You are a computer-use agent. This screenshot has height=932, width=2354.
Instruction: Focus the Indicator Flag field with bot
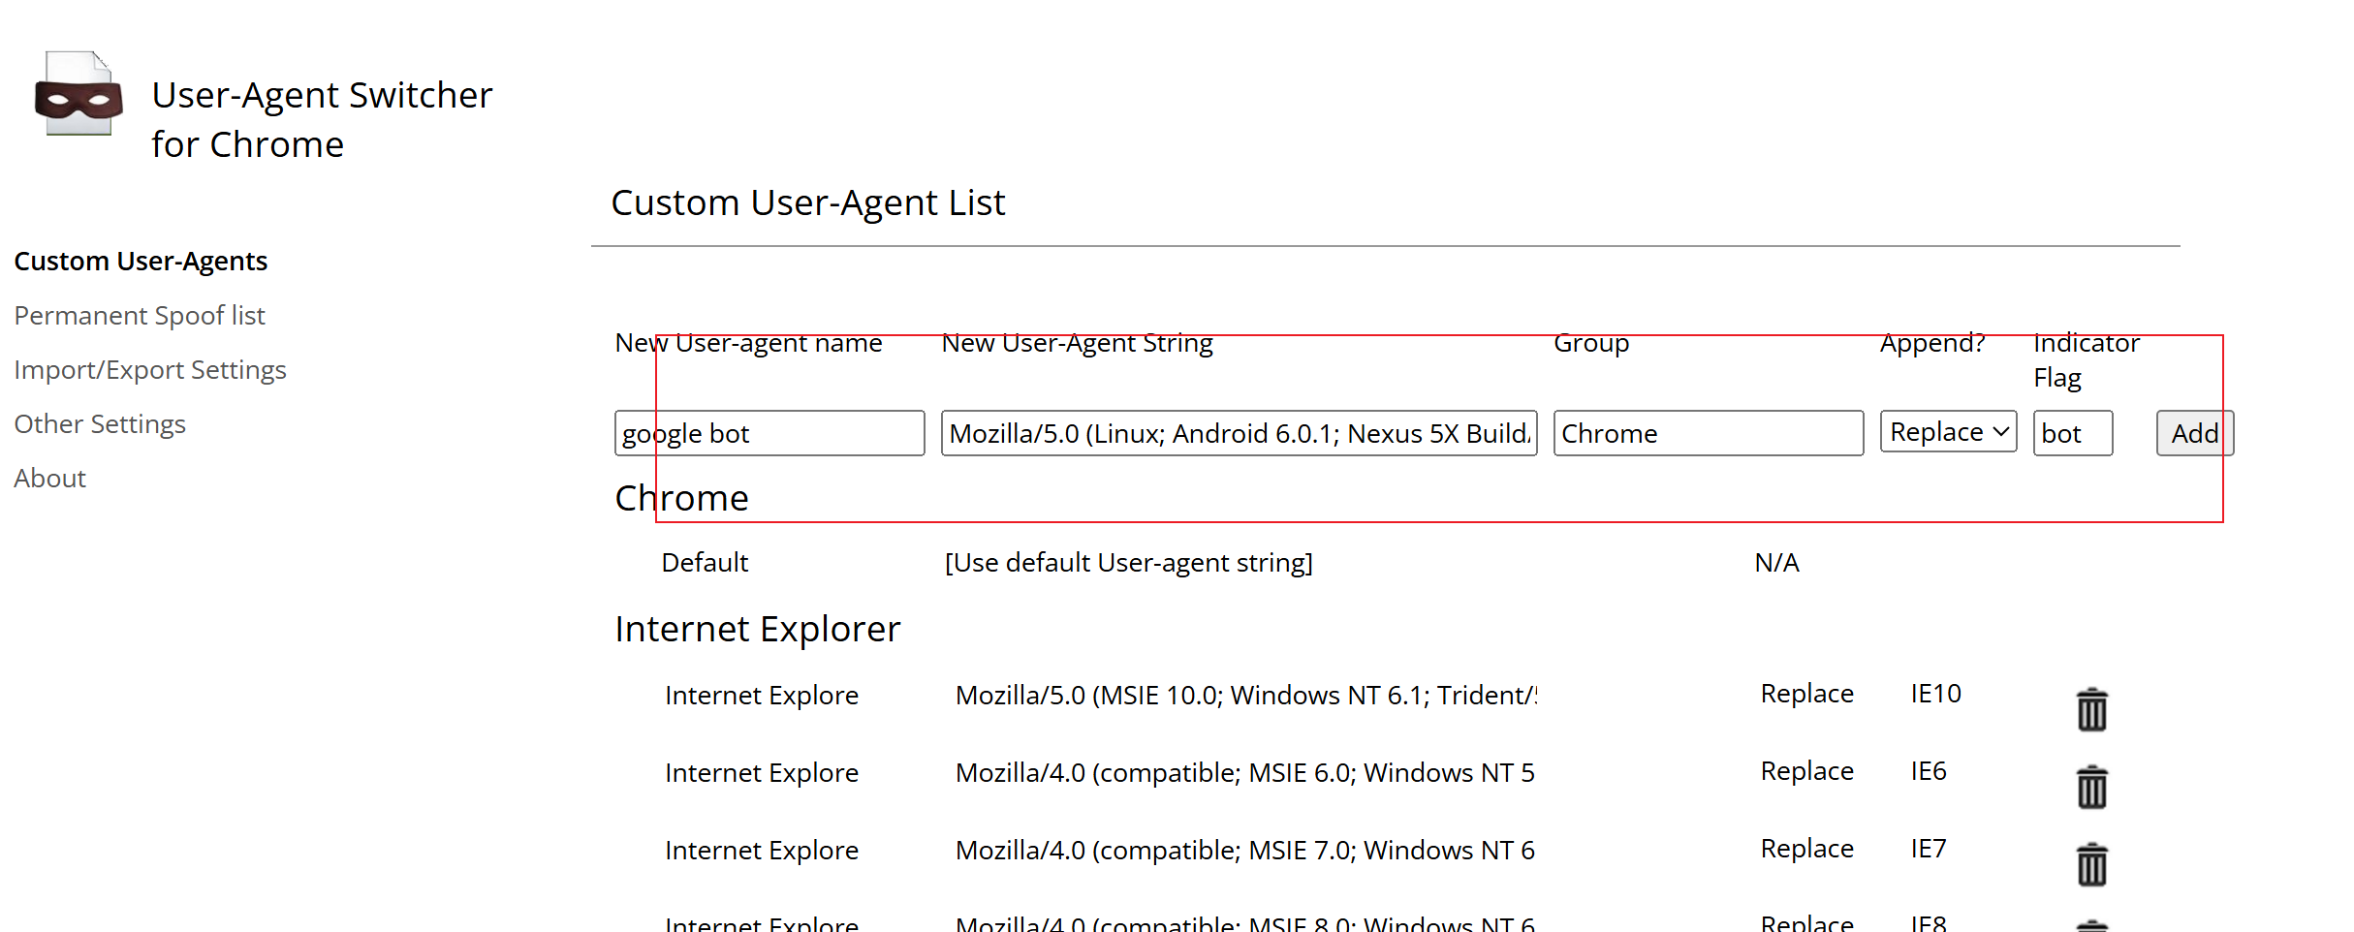pos(2073,433)
